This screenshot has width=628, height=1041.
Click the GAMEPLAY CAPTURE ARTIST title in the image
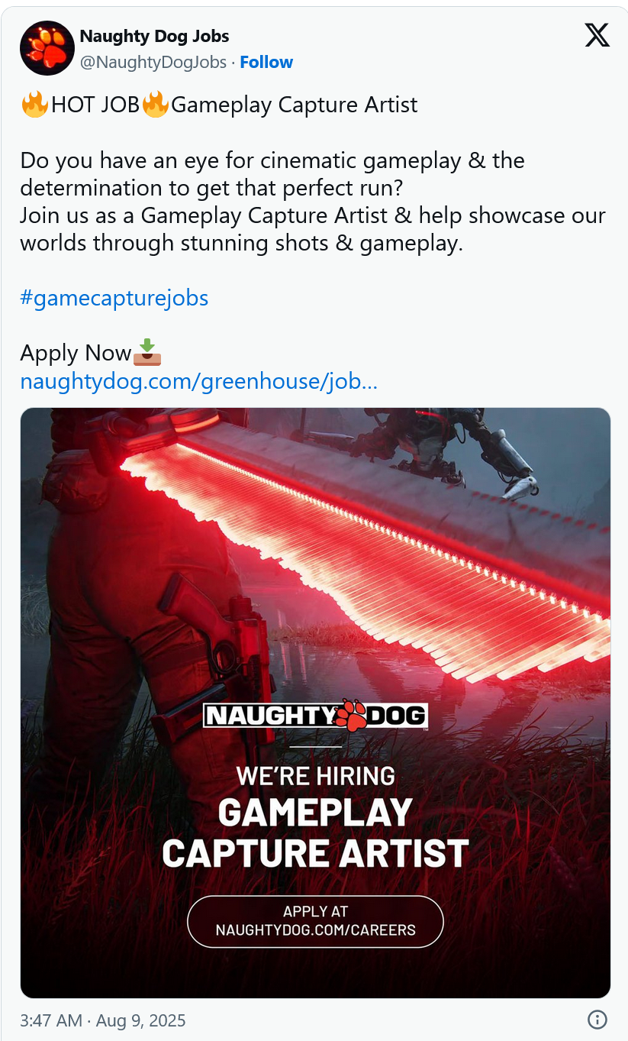click(x=315, y=832)
